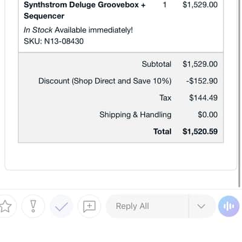
Task: Click the Subtotal label
Action: [157, 64]
